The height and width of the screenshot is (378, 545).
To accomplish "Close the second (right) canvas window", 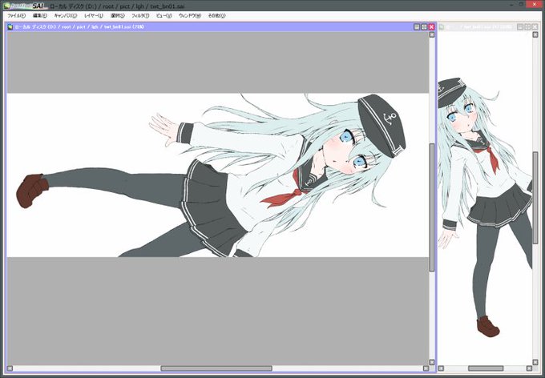I will tap(535, 26).
